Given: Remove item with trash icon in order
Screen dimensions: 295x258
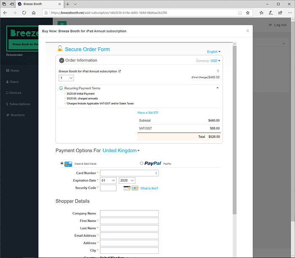Looking at the screenshot, I should point(218,71).
